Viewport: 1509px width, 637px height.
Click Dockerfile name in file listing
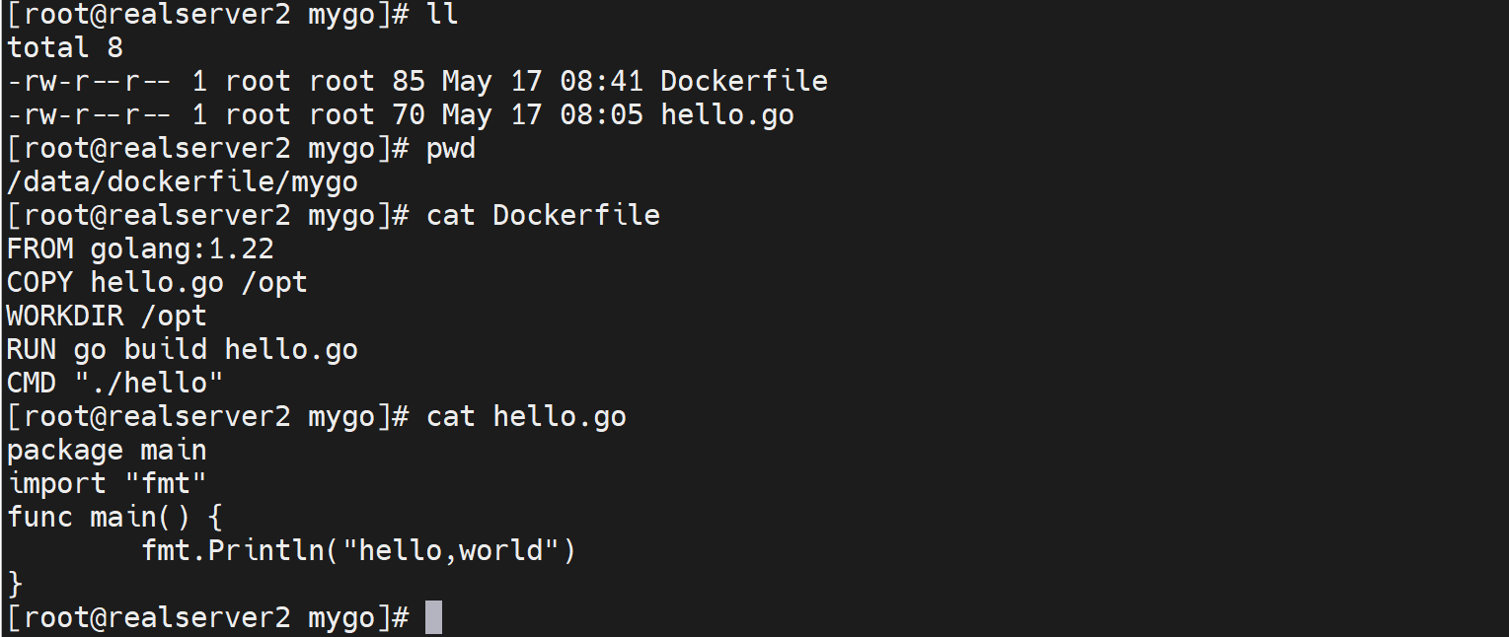(x=743, y=81)
